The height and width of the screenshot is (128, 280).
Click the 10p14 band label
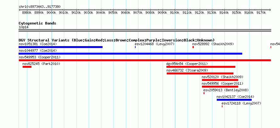click(24, 27)
